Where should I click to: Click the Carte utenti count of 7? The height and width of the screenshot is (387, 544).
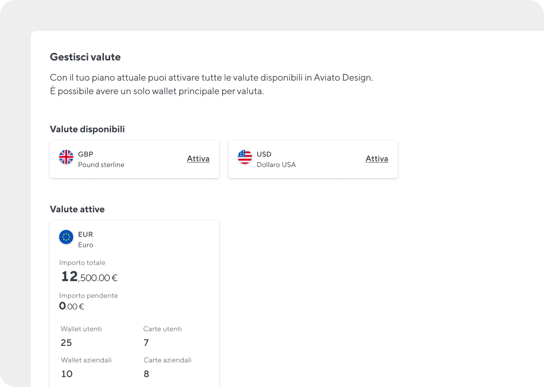click(x=146, y=343)
